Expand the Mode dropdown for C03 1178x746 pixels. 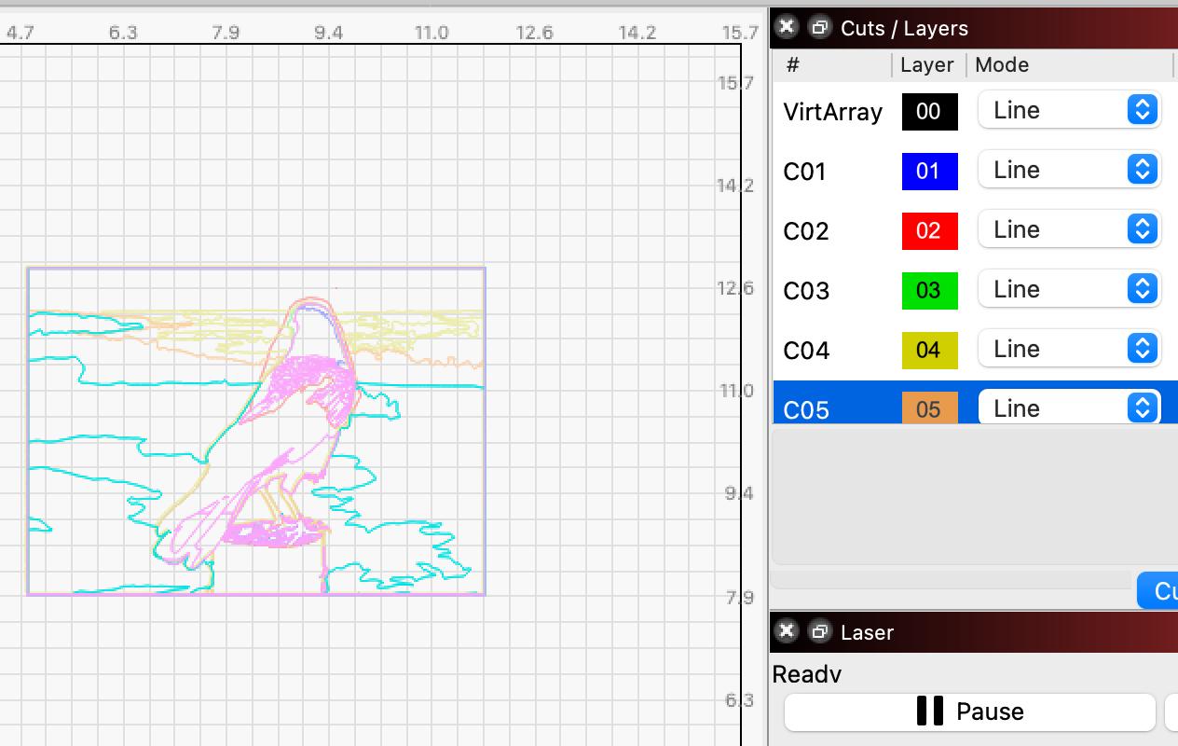(1068, 289)
